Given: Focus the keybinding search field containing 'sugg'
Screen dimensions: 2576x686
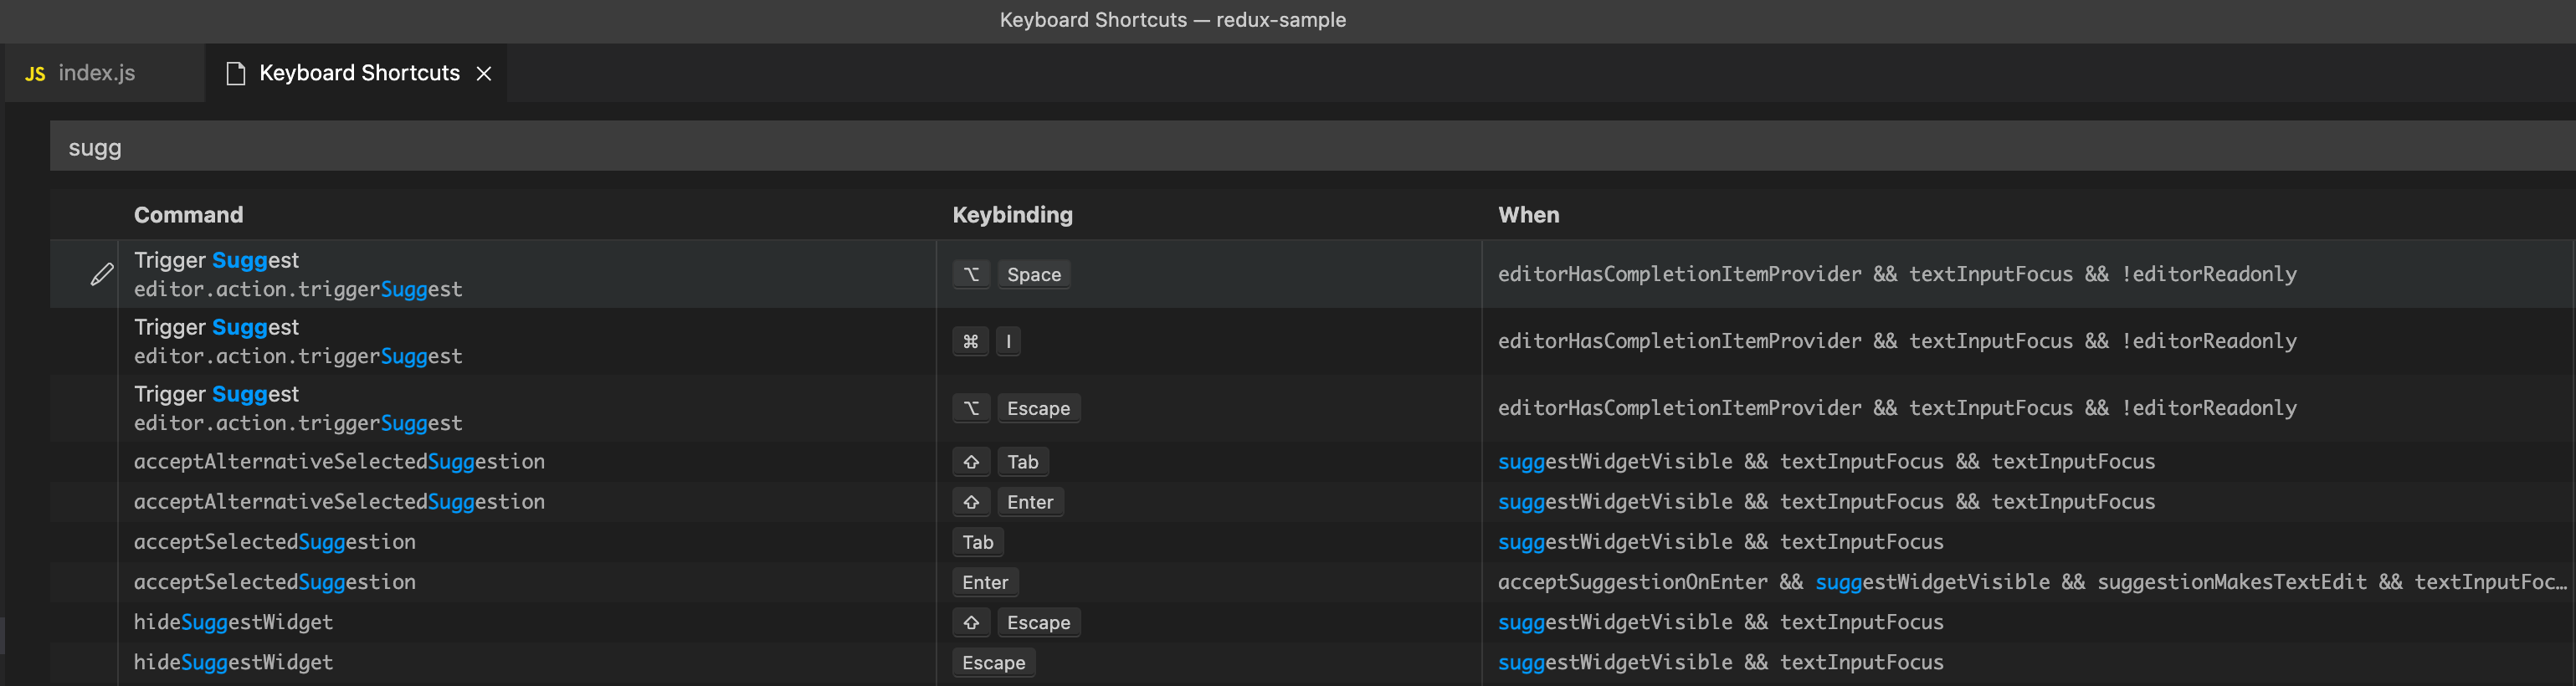Looking at the screenshot, I should click(x=1300, y=148).
